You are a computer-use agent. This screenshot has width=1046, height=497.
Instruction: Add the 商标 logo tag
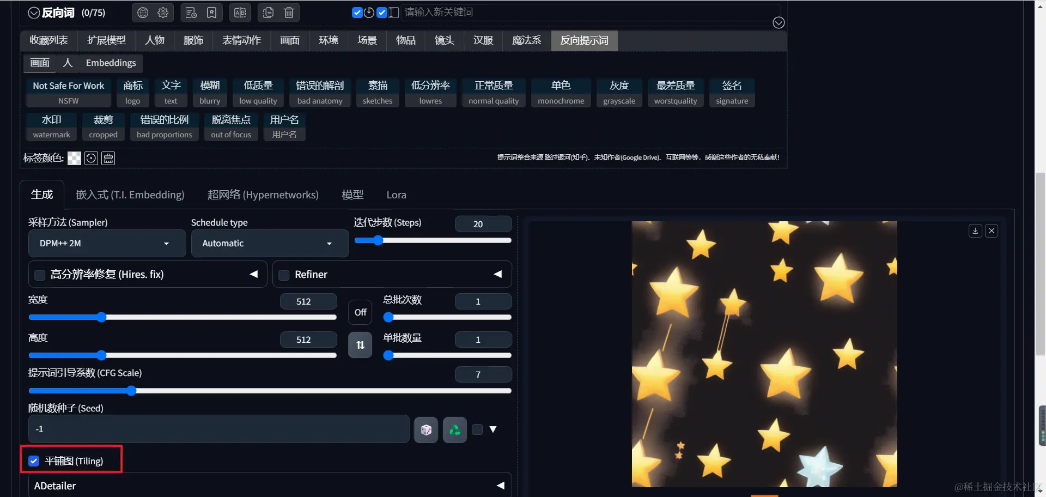pos(133,93)
